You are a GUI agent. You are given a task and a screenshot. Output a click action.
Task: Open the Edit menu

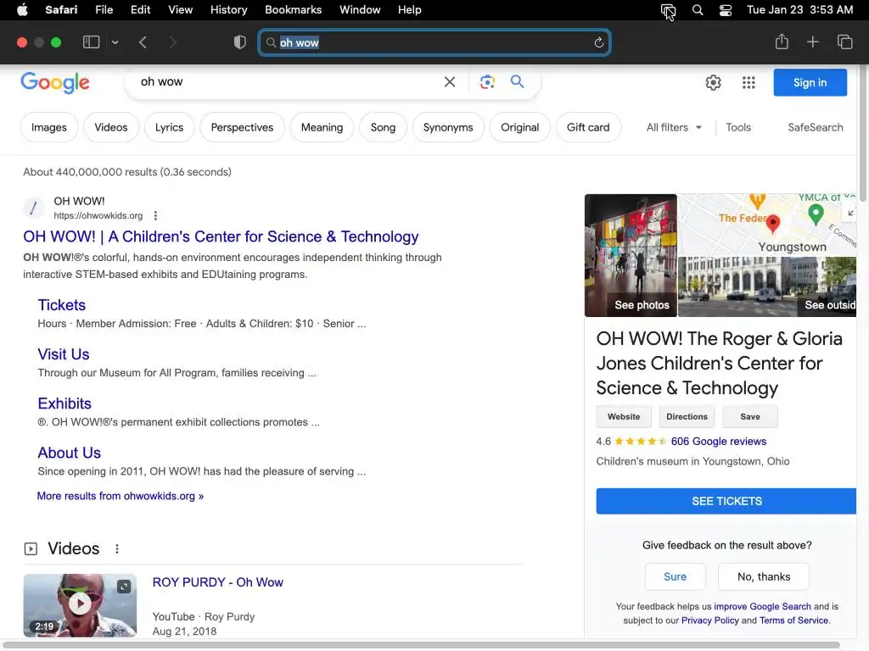pos(140,10)
